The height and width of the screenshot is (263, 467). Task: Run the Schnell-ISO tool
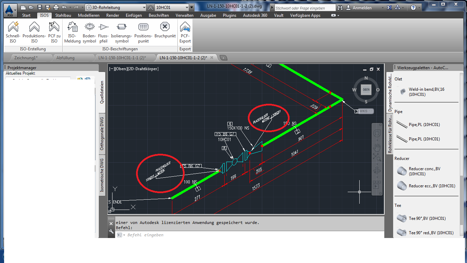tap(13, 32)
